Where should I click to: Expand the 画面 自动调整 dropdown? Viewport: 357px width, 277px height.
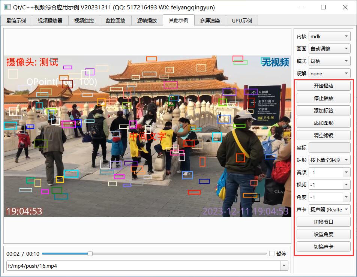(x=329, y=49)
